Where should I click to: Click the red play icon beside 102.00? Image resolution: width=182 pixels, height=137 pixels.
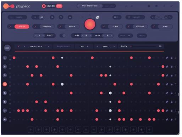click(44, 6)
